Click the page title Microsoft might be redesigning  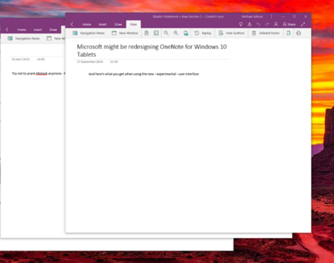pyautogui.click(x=152, y=50)
